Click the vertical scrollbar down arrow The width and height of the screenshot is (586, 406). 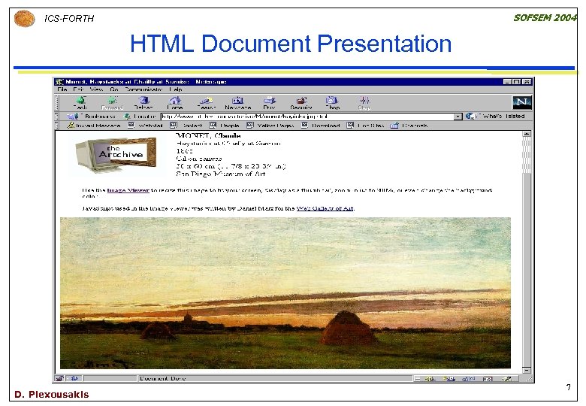527,370
